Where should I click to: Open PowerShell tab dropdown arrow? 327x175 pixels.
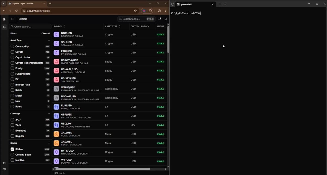(225, 4)
